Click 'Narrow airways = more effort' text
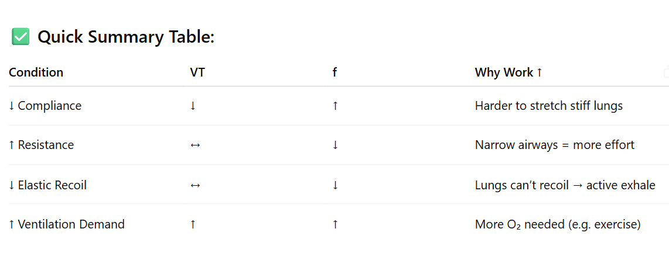 point(555,145)
